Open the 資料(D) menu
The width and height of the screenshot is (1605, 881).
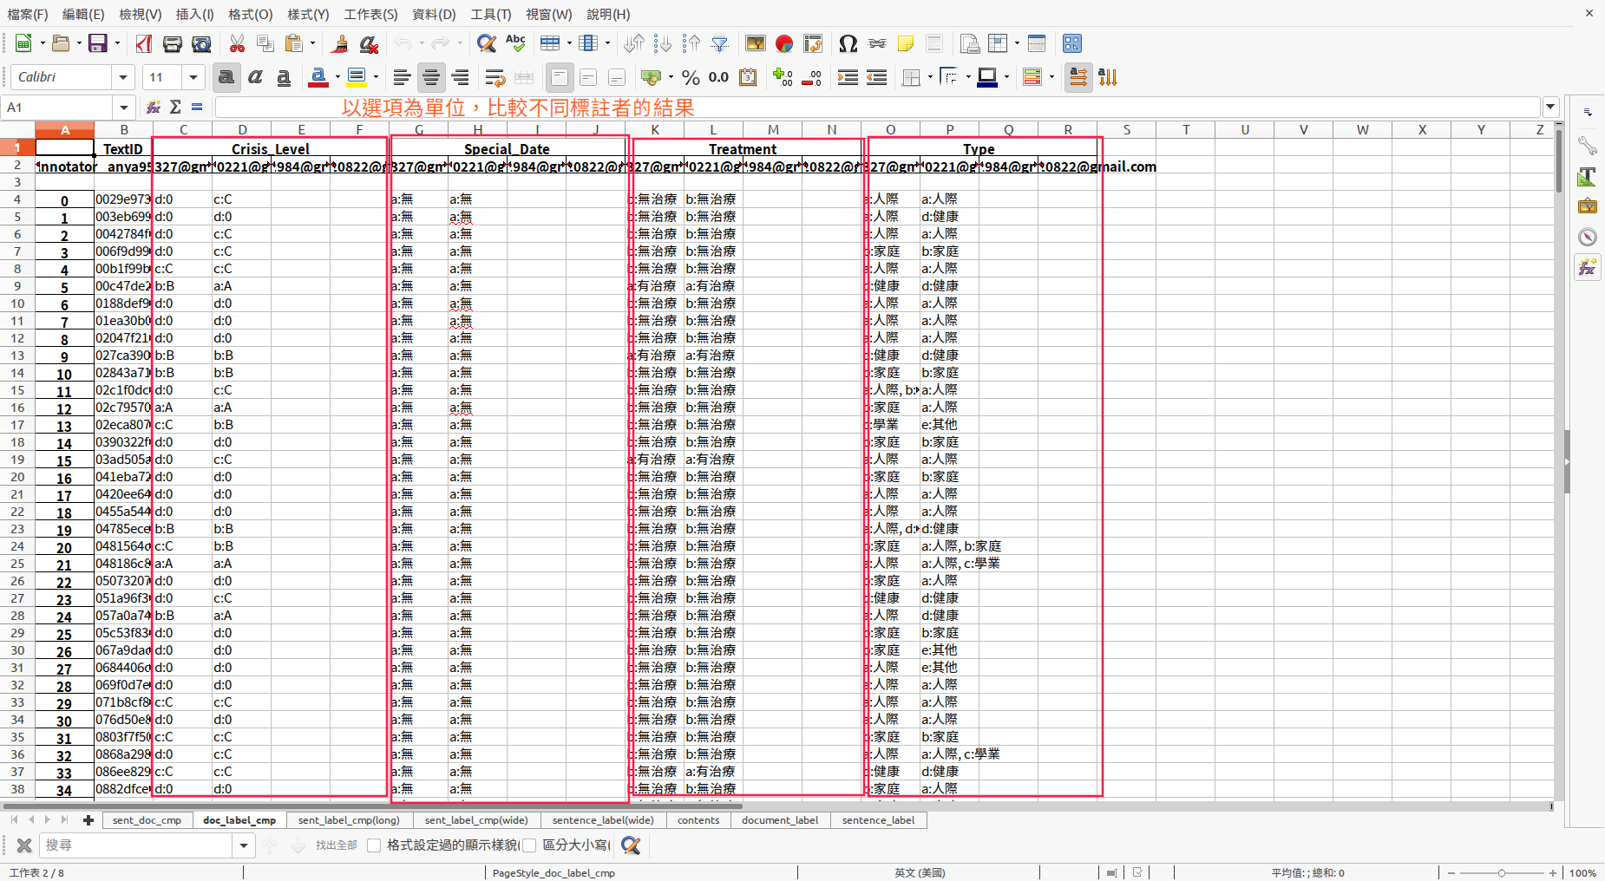click(x=434, y=14)
